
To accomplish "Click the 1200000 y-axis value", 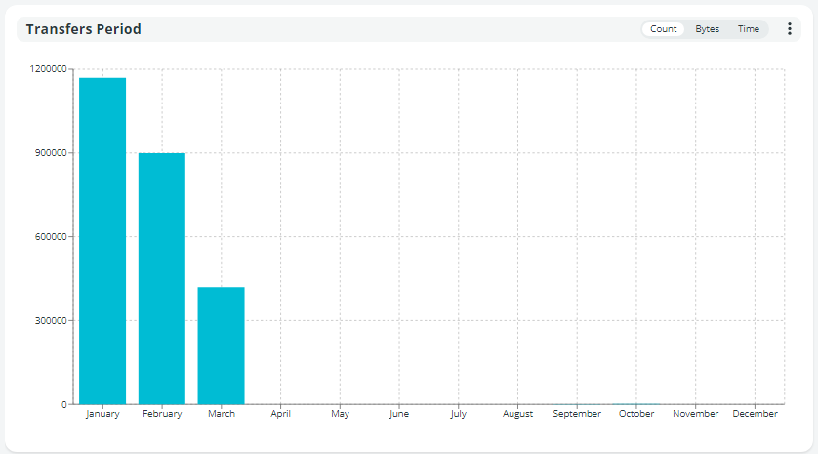I will point(48,69).
